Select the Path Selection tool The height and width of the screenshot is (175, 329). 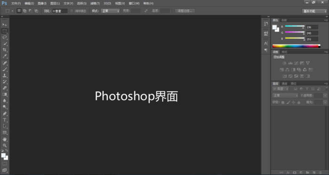(5, 126)
